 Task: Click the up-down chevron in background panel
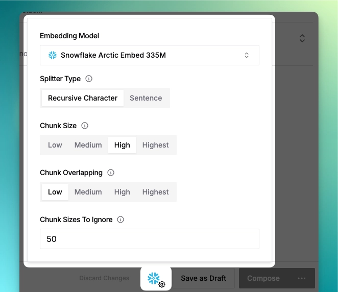pos(302,38)
